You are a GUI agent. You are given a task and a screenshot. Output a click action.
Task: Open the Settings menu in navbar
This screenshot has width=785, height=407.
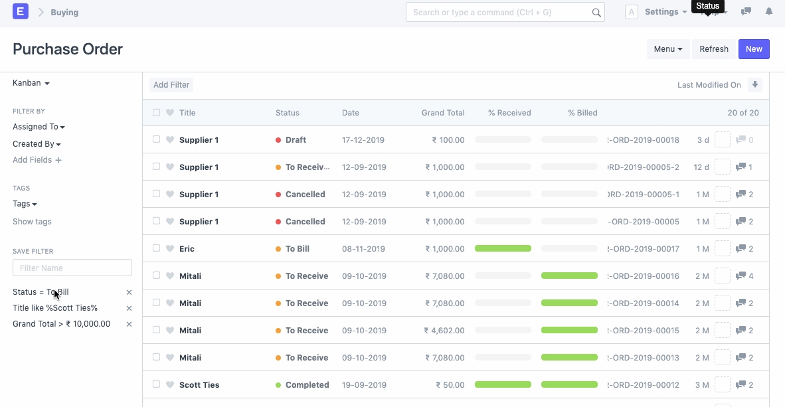665,12
